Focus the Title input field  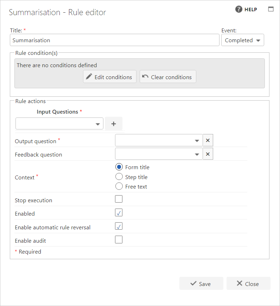pos(115,40)
